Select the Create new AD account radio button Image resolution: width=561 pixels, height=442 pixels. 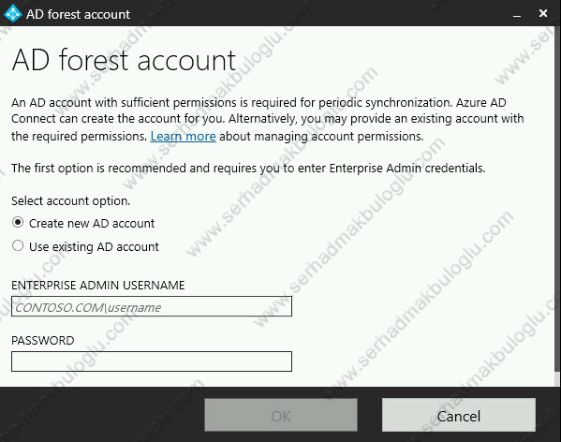[18, 223]
